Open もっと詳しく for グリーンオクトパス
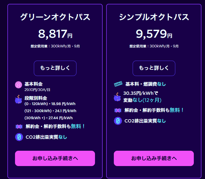The image size is (205, 179). click(55, 68)
